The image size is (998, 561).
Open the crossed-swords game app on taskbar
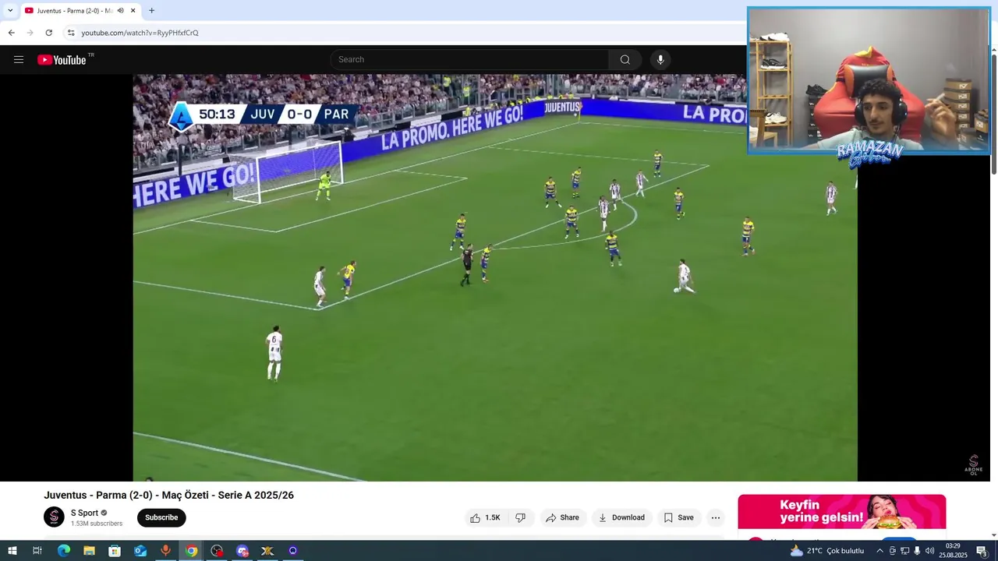(267, 551)
